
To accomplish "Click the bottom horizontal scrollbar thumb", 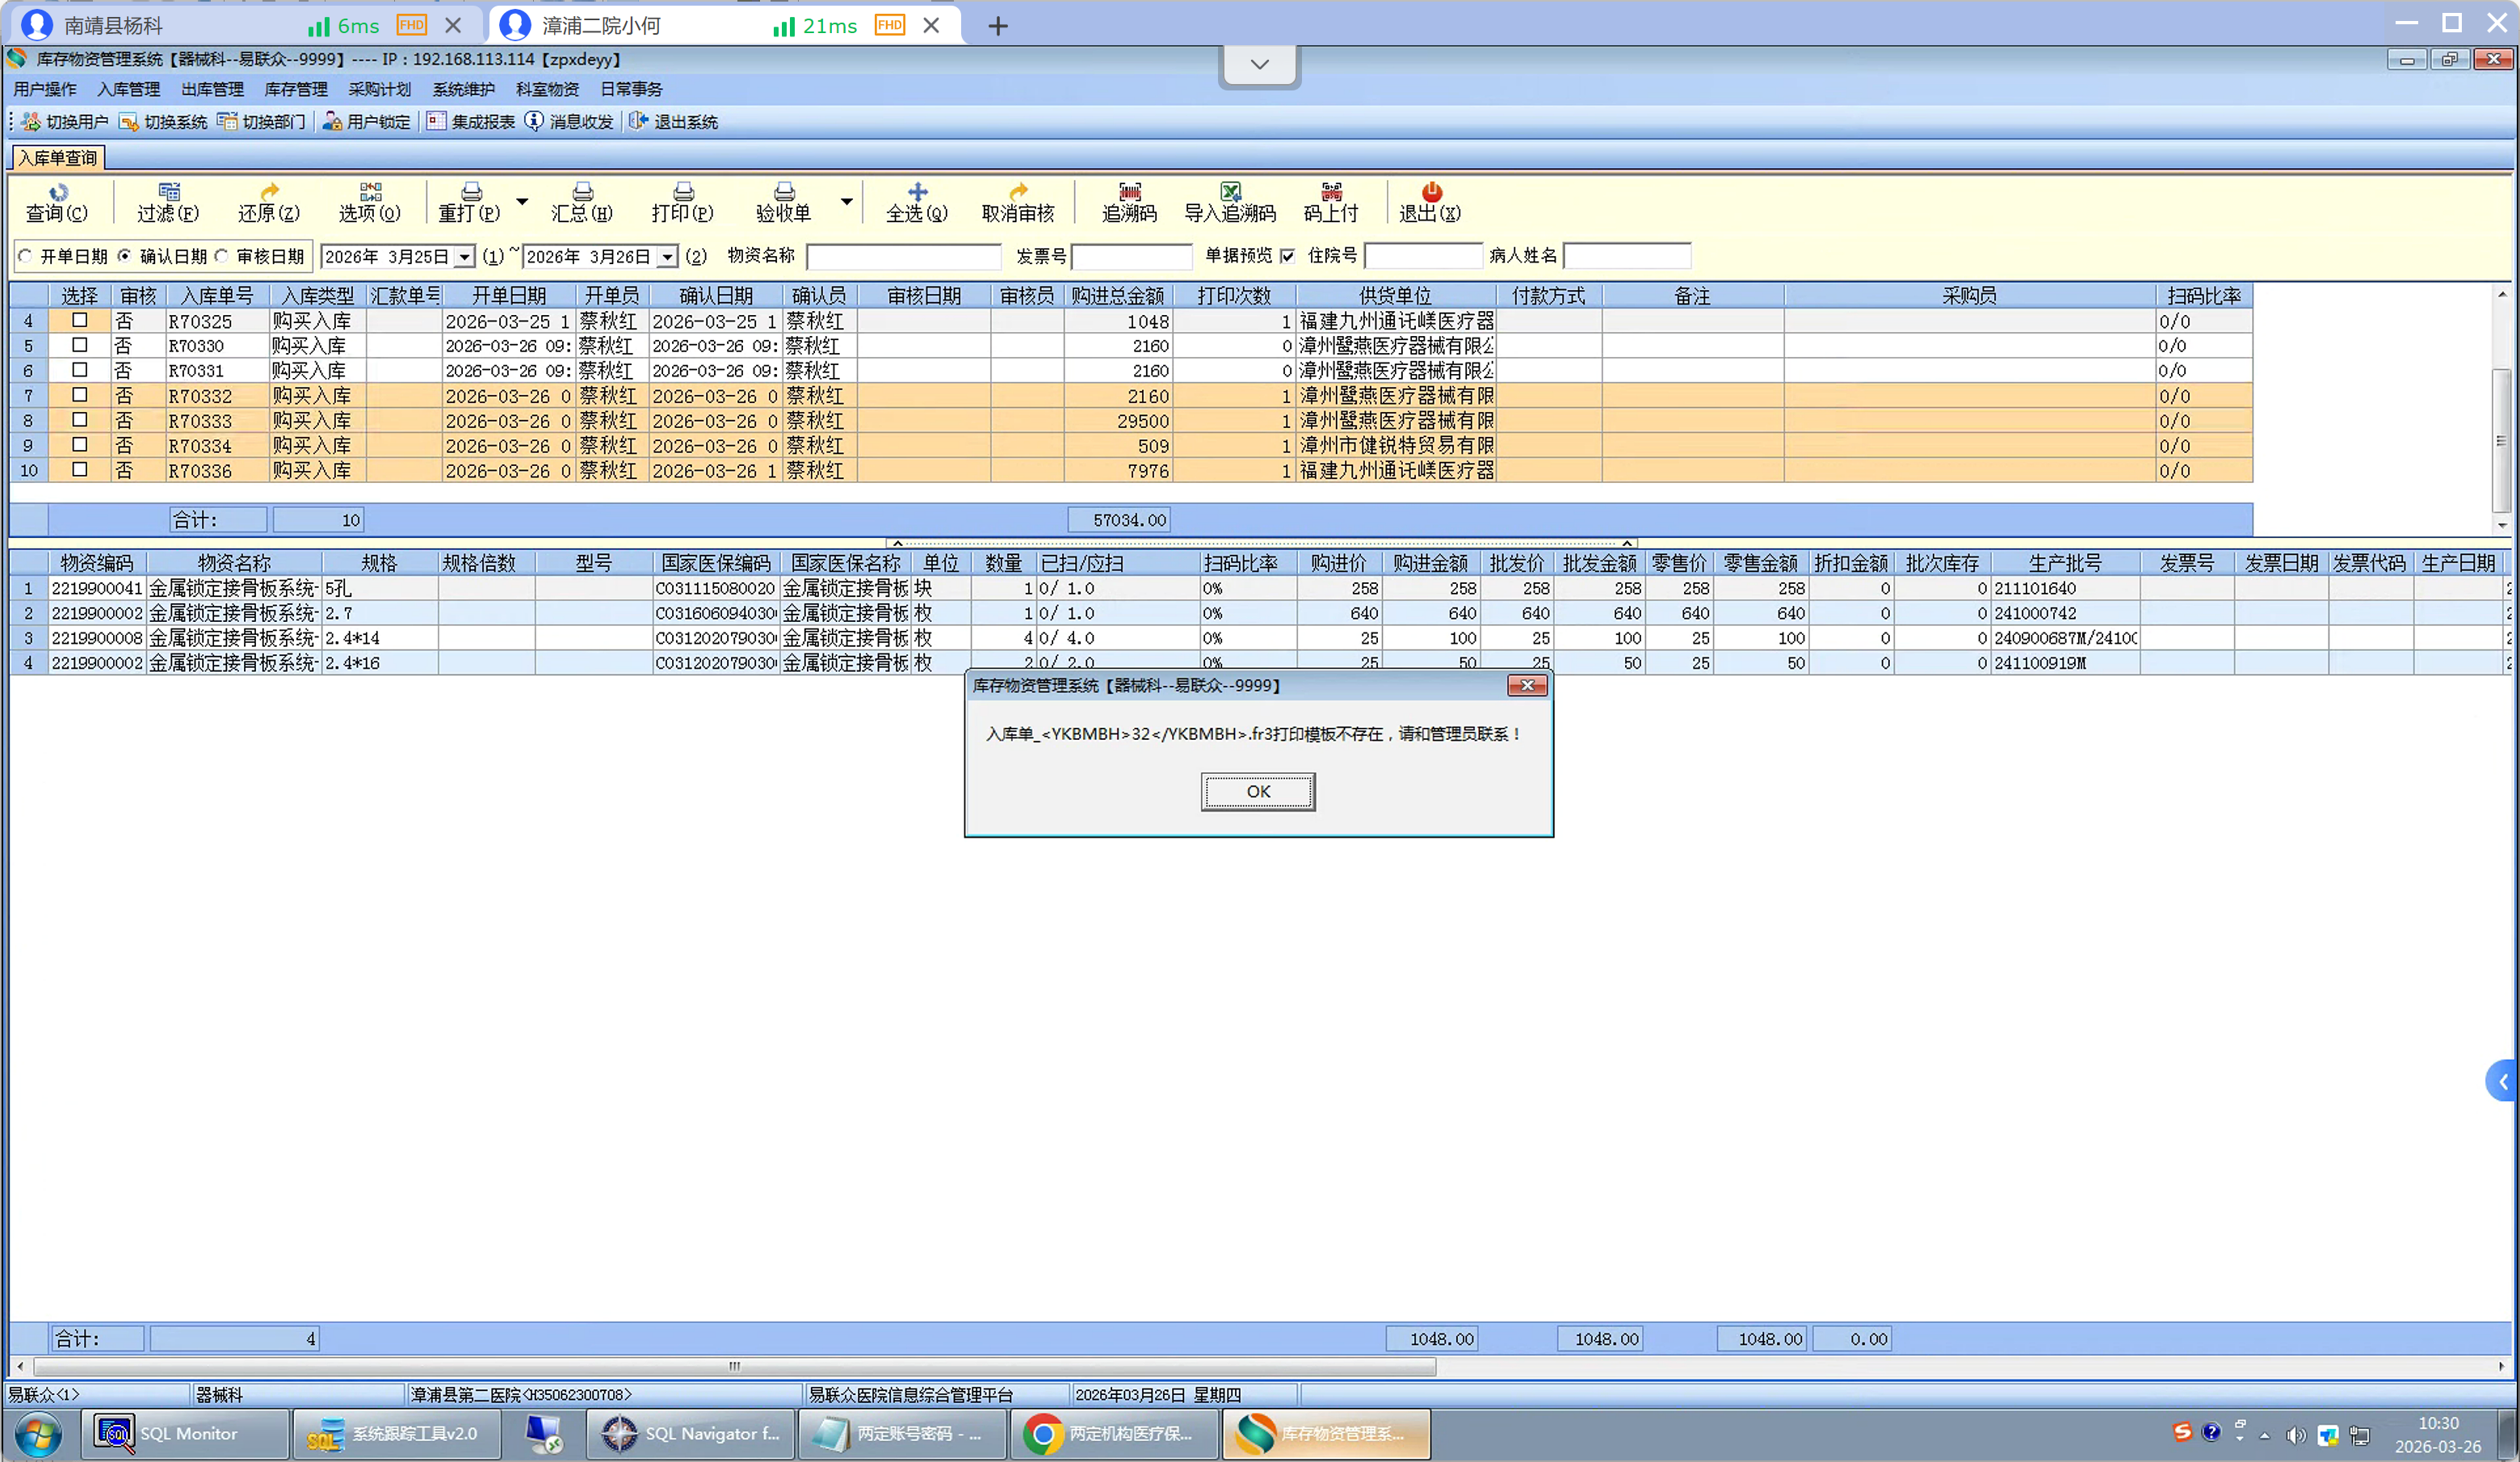I will tap(734, 1367).
